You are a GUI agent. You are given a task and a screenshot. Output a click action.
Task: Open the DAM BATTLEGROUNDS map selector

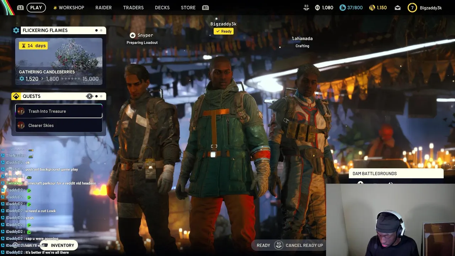(396, 174)
